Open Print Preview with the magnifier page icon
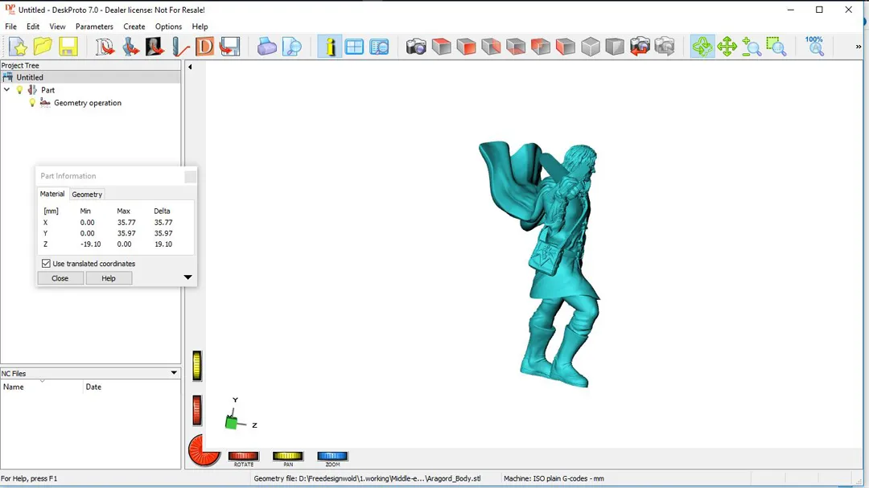 pyautogui.click(x=291, y=47)
